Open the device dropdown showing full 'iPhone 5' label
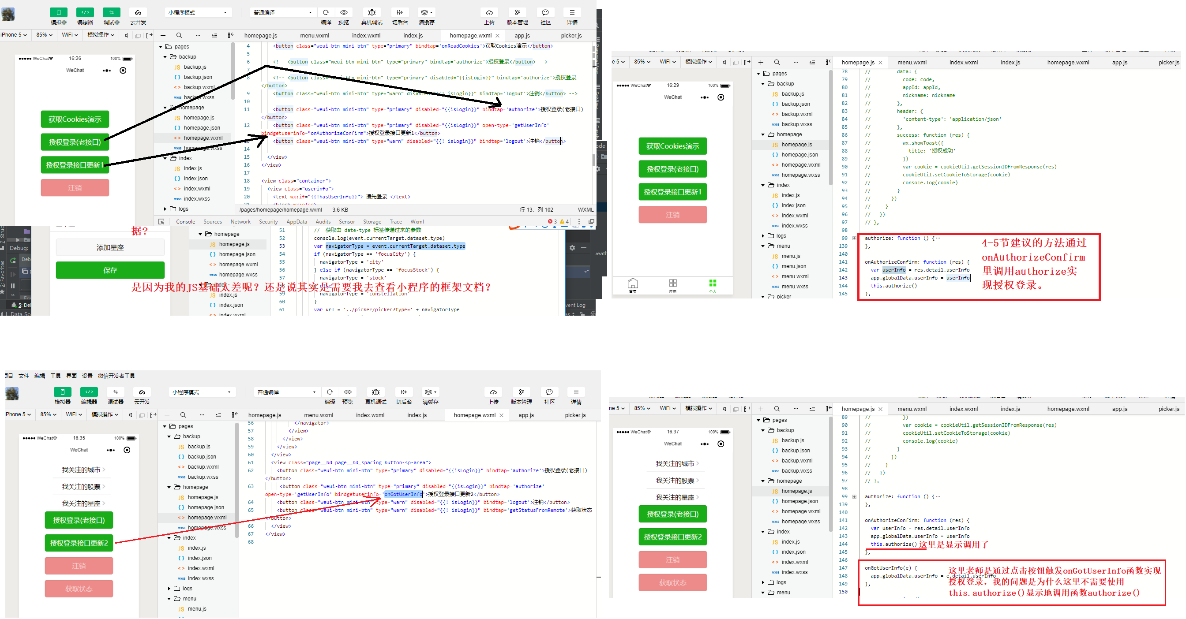1186x619 pixels. pyautogui.click(x=14, y=35)
